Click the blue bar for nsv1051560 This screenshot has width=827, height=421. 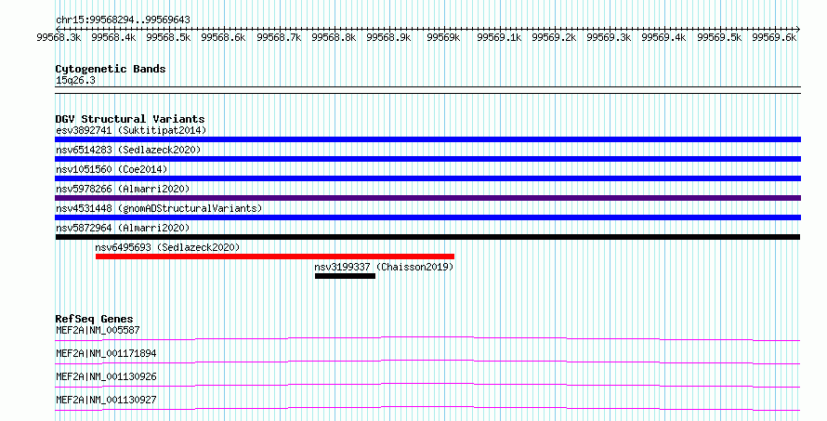(x=427, y=178)
